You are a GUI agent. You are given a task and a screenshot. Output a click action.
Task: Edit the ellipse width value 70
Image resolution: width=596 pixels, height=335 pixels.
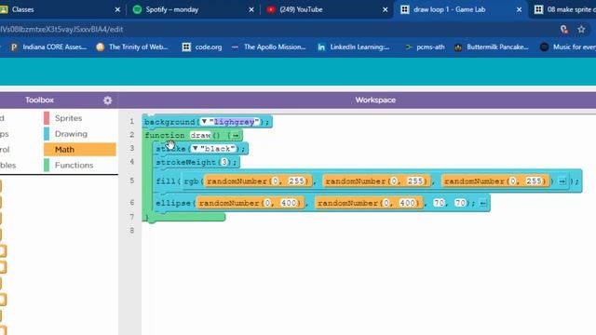pyautogui.click(x=439, y=203)
